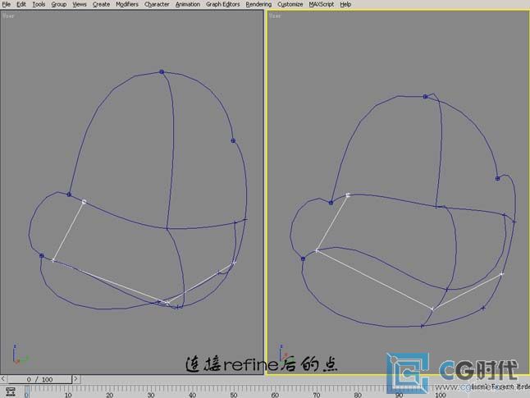The height and width of the screenshot is (398, 530).
Task: Click frame 60 on the track bar
Action: click(x=275, y=395)
